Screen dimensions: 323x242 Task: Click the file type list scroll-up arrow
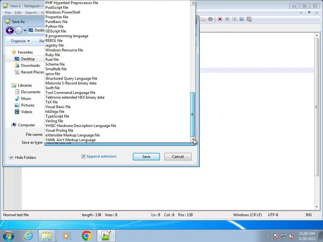click(192, 3)
